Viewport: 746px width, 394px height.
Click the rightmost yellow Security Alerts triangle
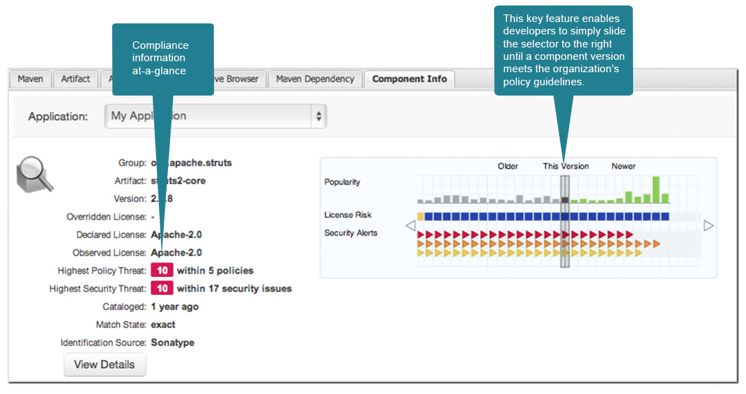coord(637,252)
